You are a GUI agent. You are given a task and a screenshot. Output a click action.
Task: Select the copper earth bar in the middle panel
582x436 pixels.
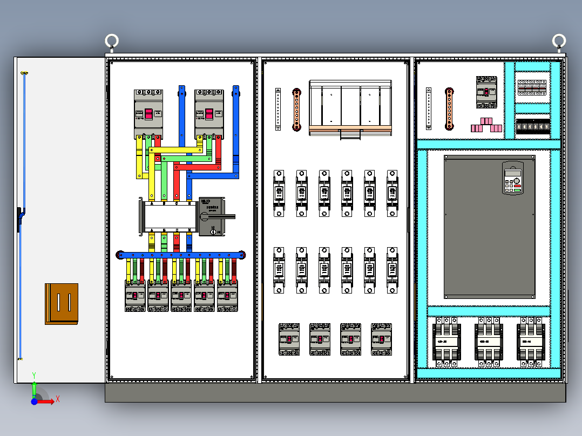point(296,110)
